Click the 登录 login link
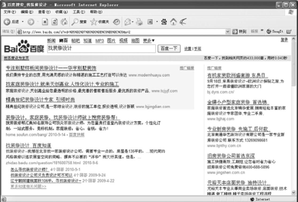 pos(284,40)
